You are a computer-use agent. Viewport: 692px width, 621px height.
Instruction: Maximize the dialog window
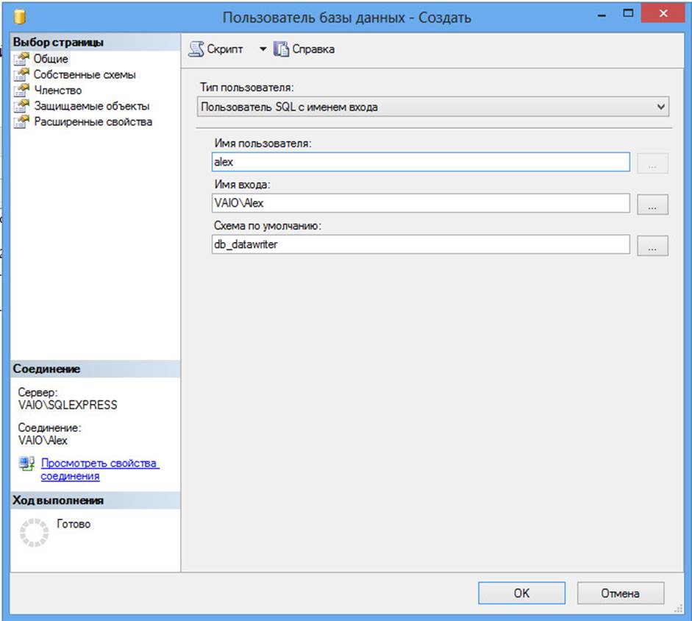[628, 13]
